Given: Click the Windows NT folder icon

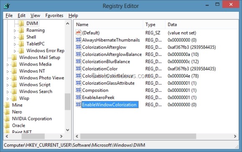Looking at the screenshot, I should click(14, 71).
